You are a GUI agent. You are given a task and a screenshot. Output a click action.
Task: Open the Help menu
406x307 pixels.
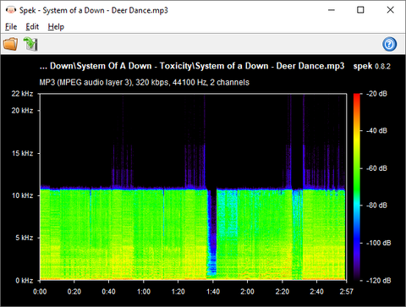click(56, 27)
